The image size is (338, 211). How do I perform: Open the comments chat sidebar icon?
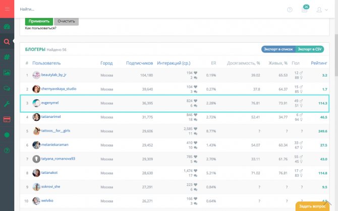click(7, 88)
